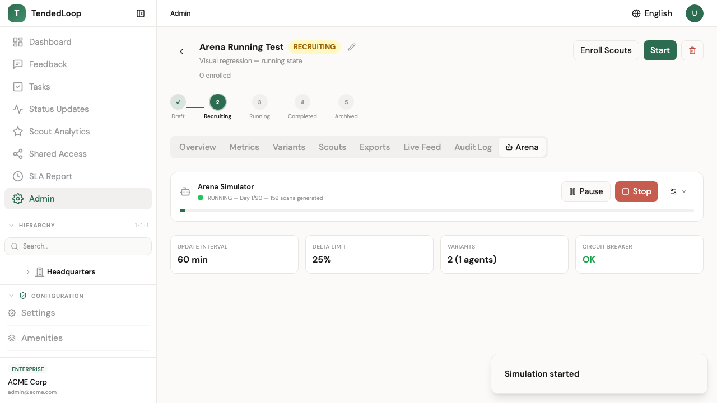The image size is (717, 403).
Task: Expand the Headquarters tree node
Action: tap(28, 272)
